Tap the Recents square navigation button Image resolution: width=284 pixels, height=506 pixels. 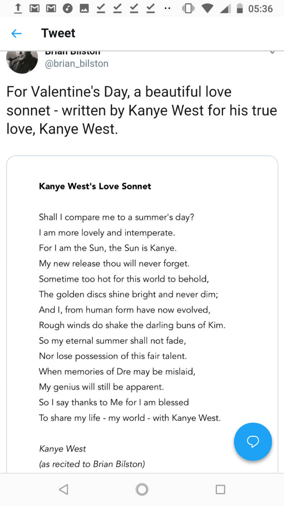(221, 489)
